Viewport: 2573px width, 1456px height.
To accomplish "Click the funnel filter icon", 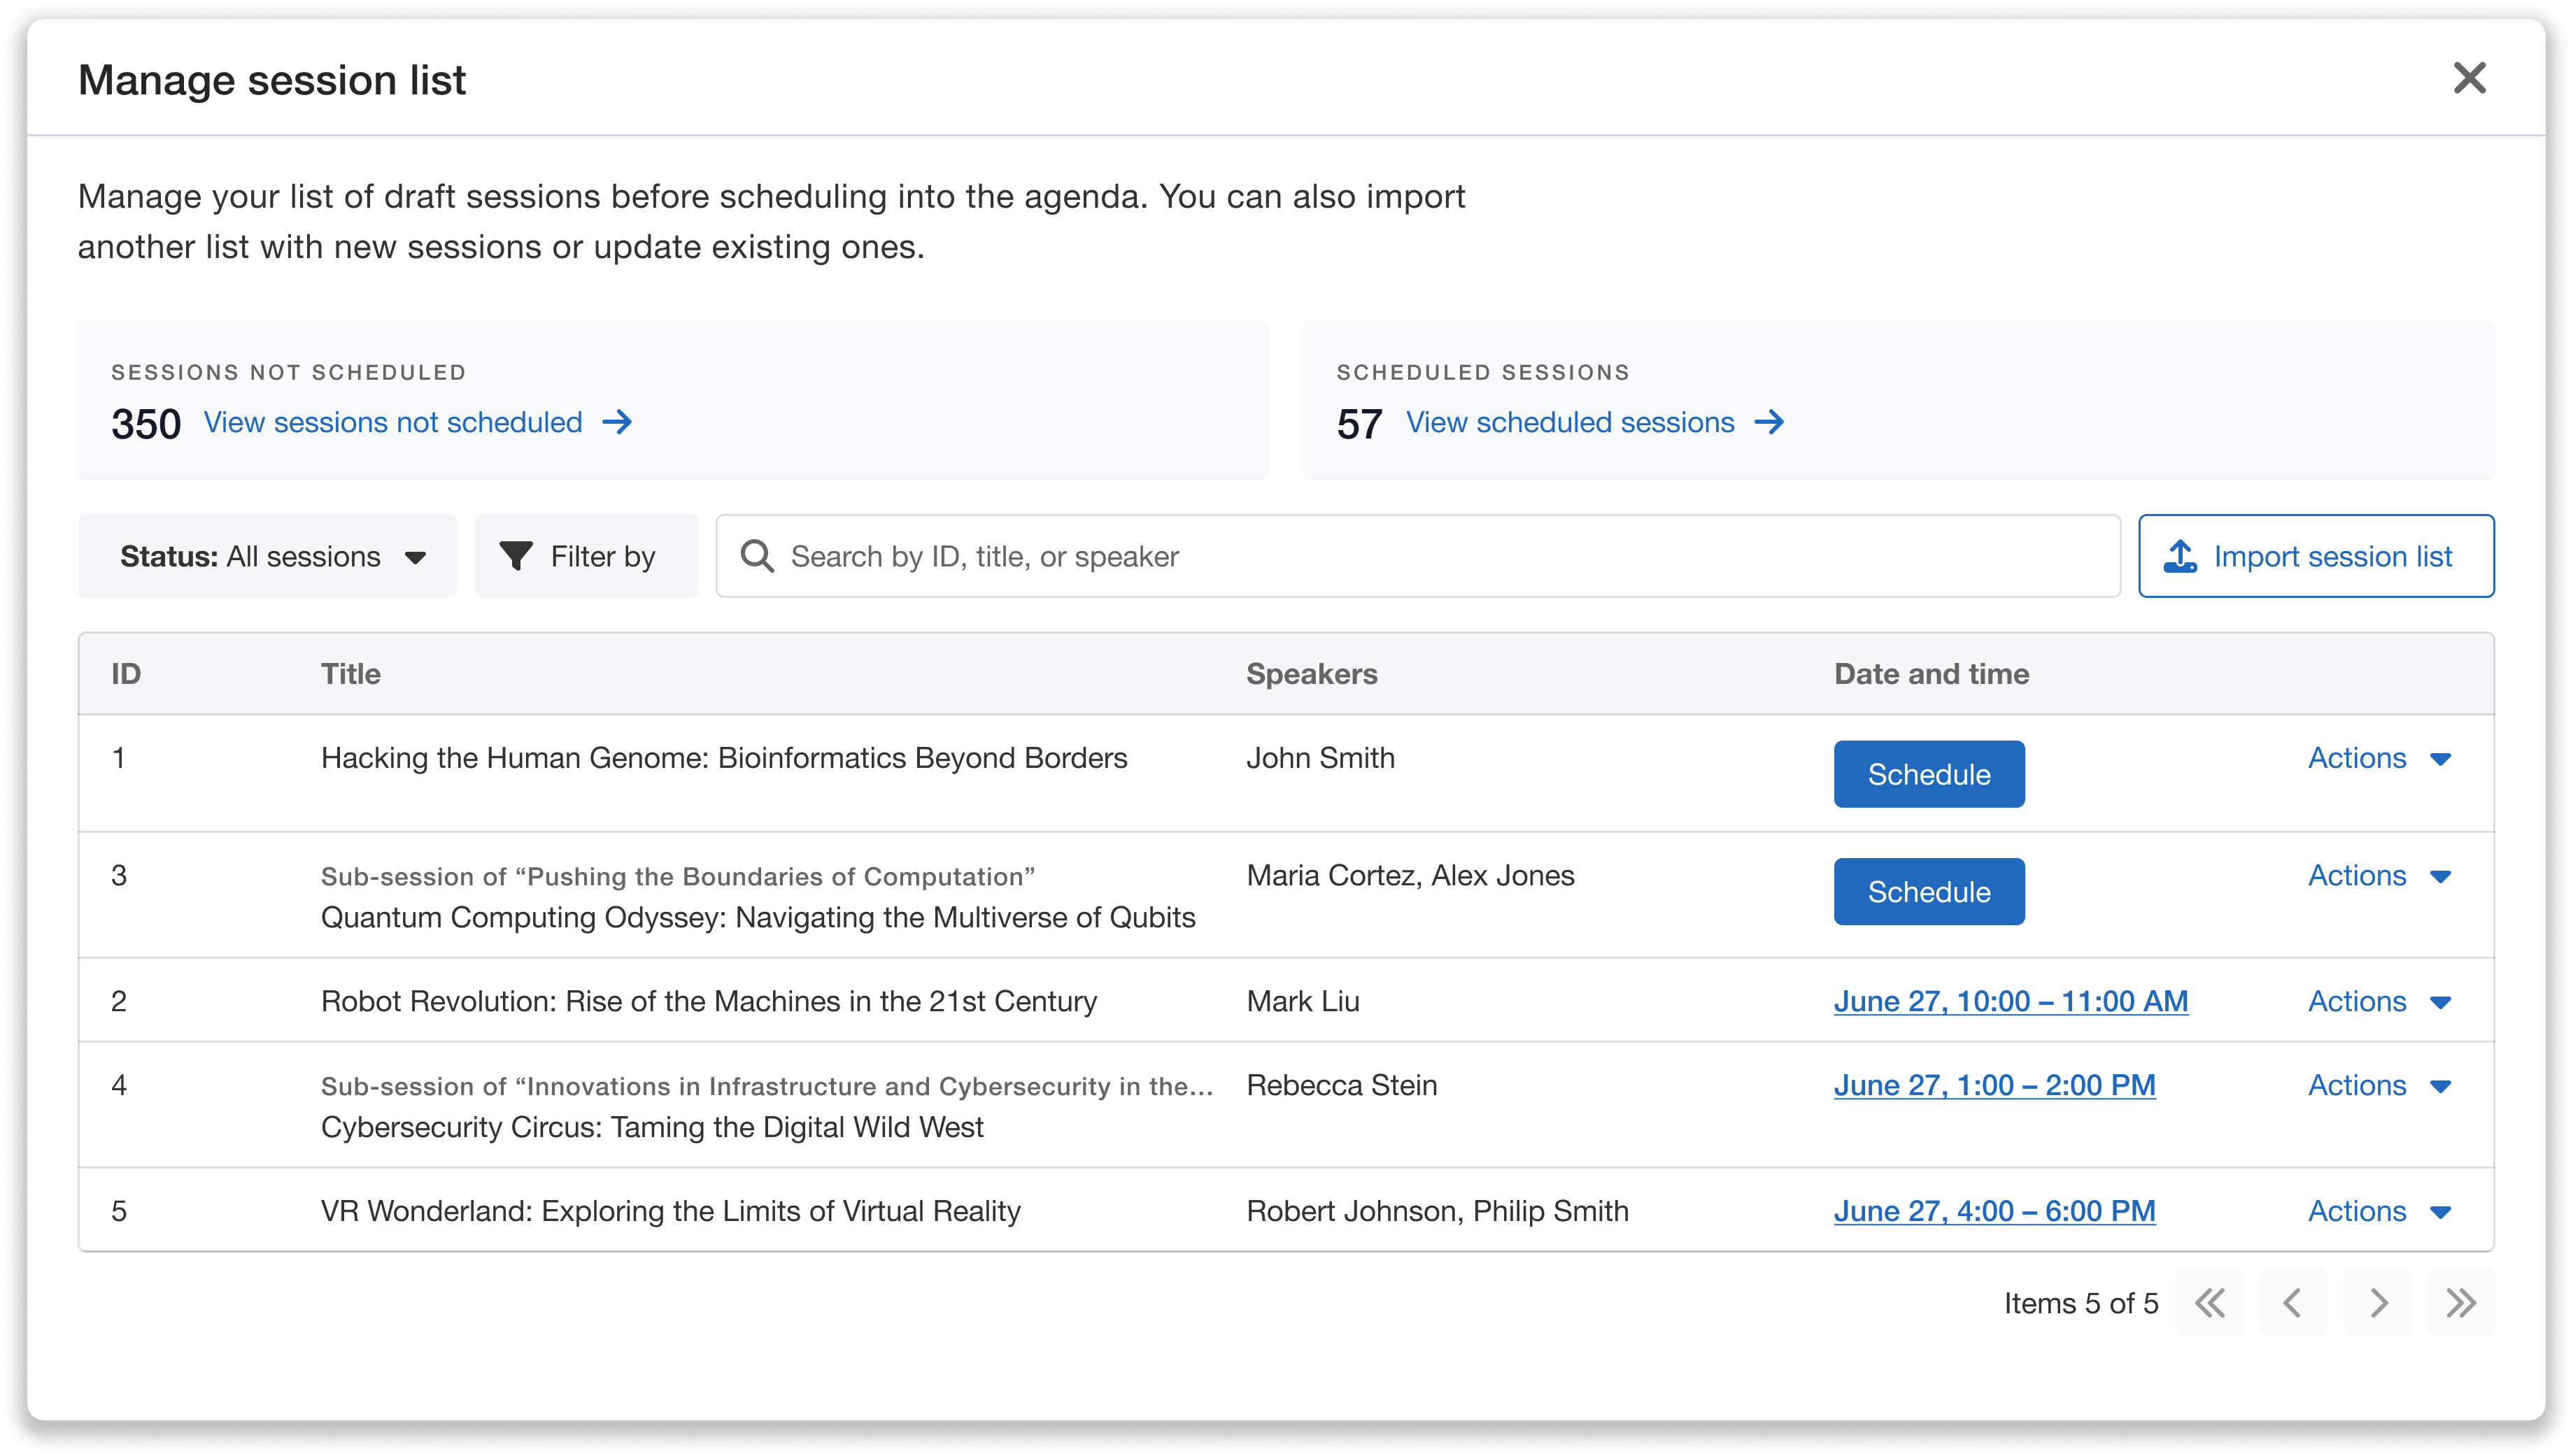I will pos(516,556).
